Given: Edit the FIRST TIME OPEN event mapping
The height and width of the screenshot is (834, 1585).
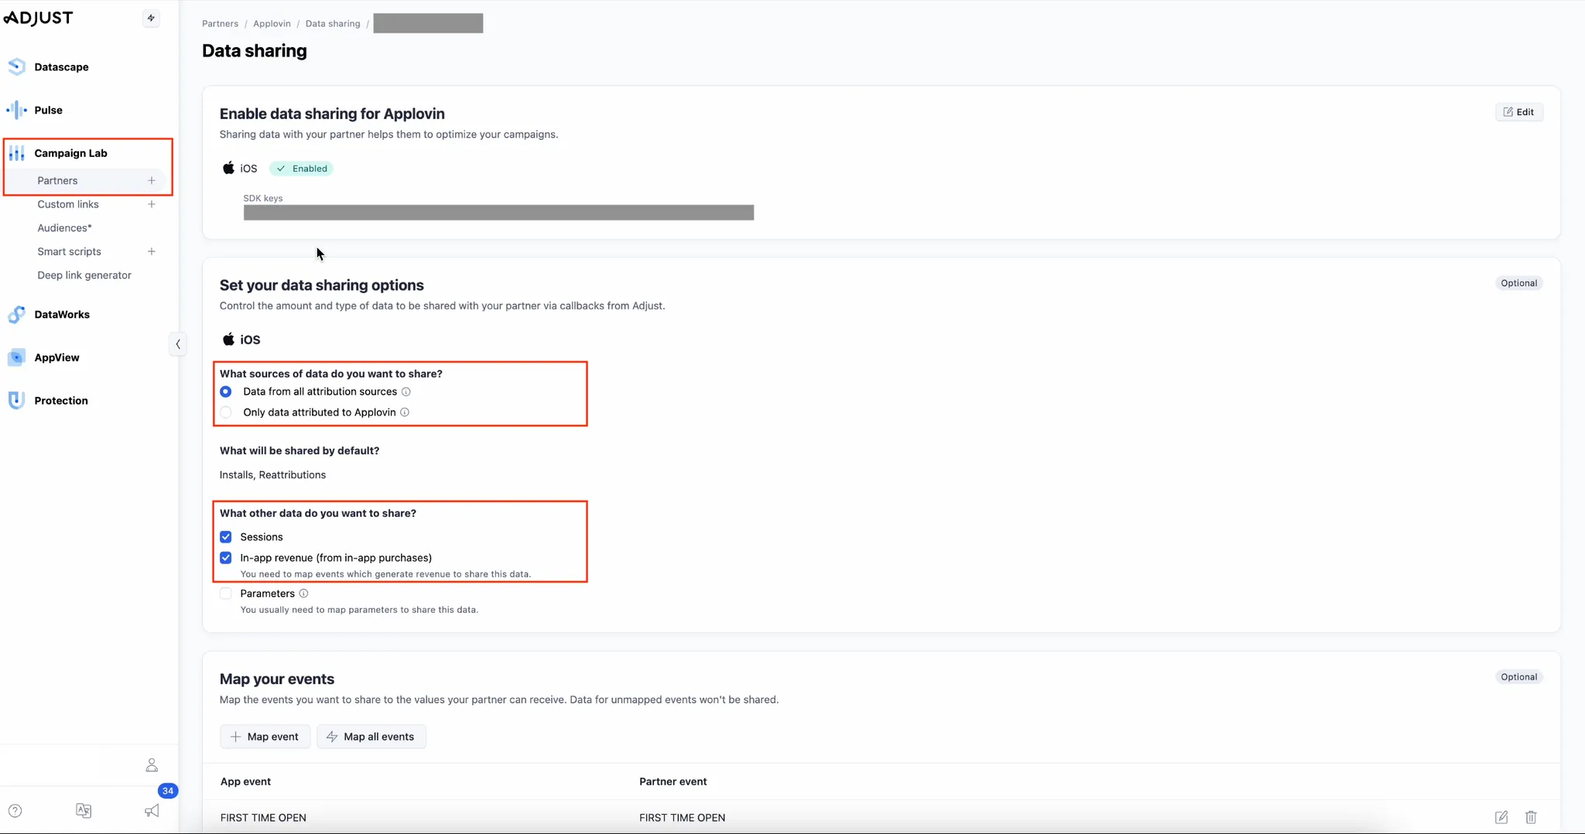Looking at the screenshot, I should point(1501,817).
